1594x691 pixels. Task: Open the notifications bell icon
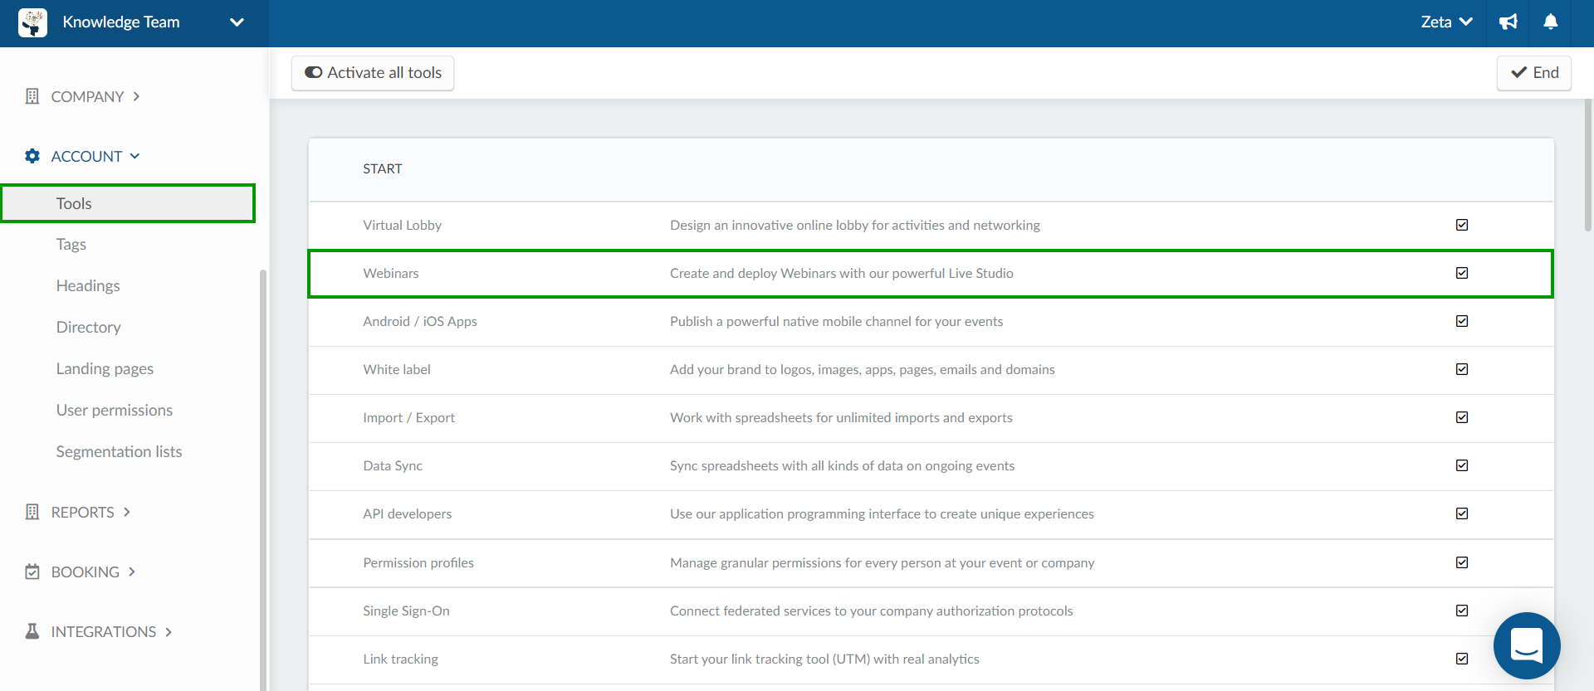click(1550, 22)
